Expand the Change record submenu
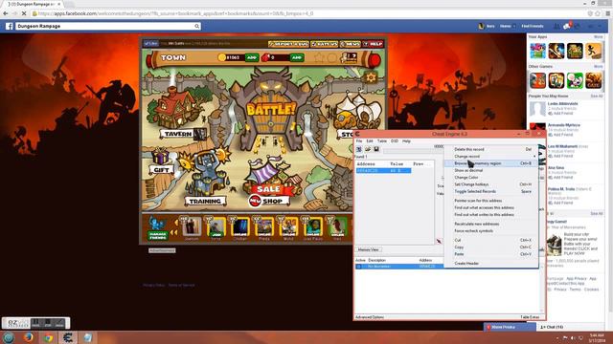The width and height of the screenshot is (613, 344). point(490,157)
